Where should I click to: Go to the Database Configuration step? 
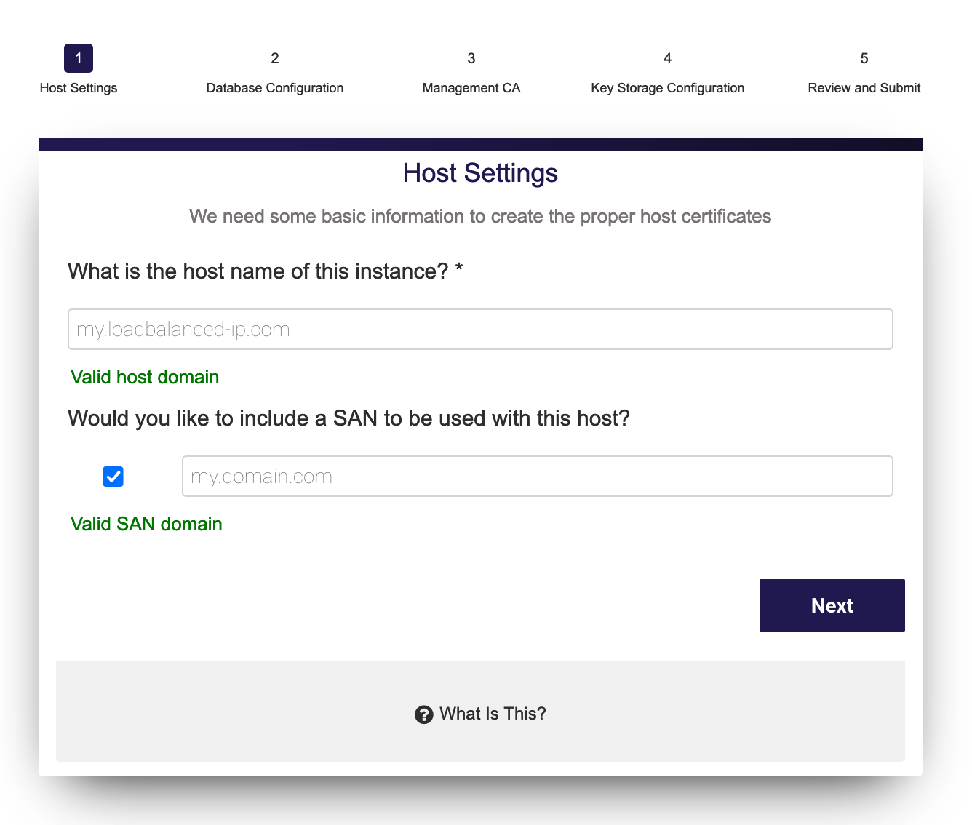point(275,88)
